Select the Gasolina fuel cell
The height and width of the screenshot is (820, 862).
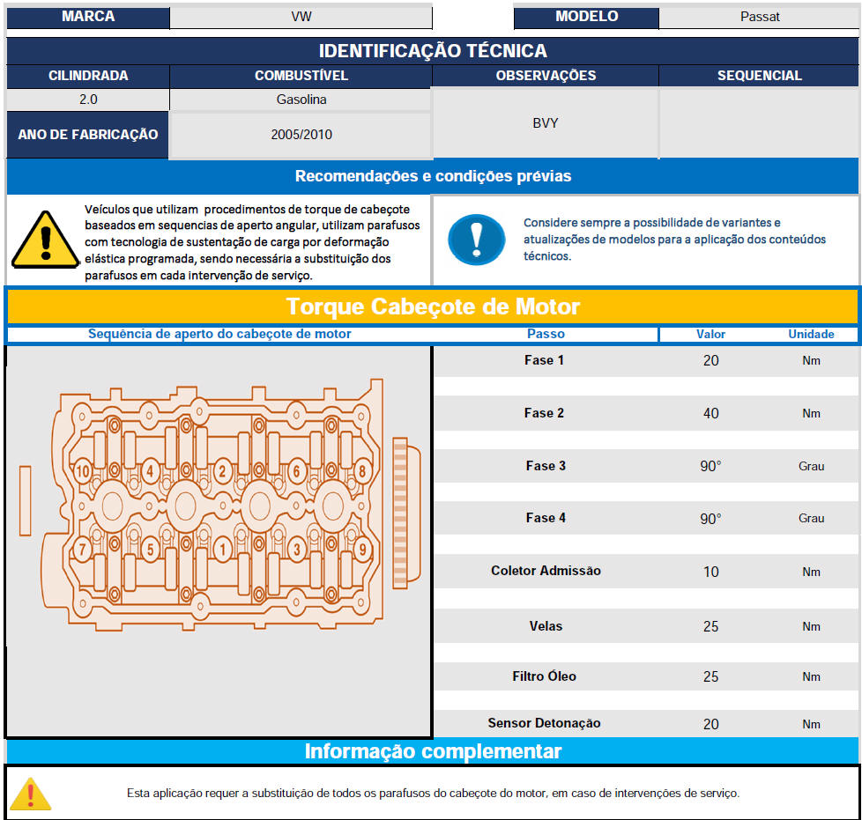click(301, 100)
